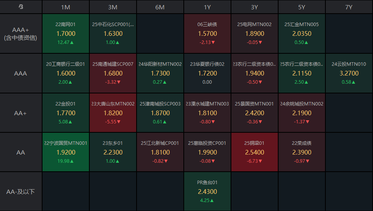Screen dimensions: 373x211
Task: Select the 1M maturity column header
Action: point(66,7)
